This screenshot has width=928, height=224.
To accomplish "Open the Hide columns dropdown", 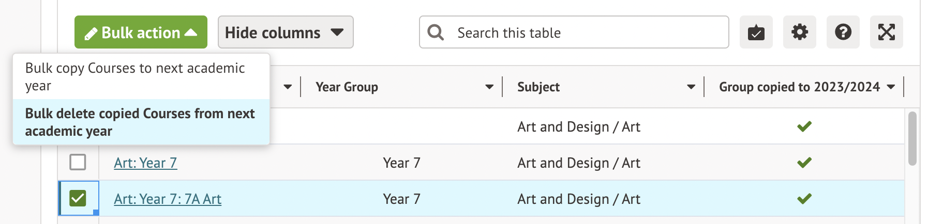I will (285, 33).
